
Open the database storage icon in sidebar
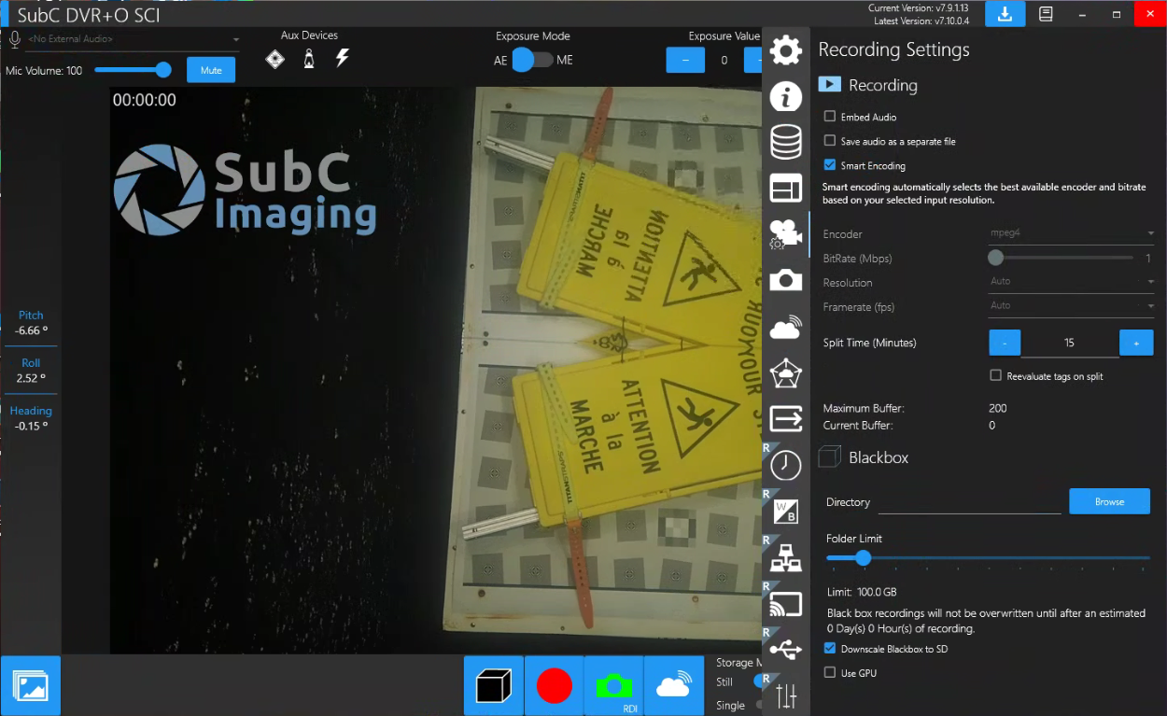tap(786, 142)
